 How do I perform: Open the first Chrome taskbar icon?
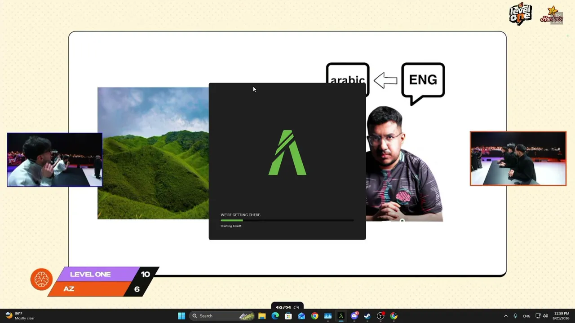coord(314,316)
